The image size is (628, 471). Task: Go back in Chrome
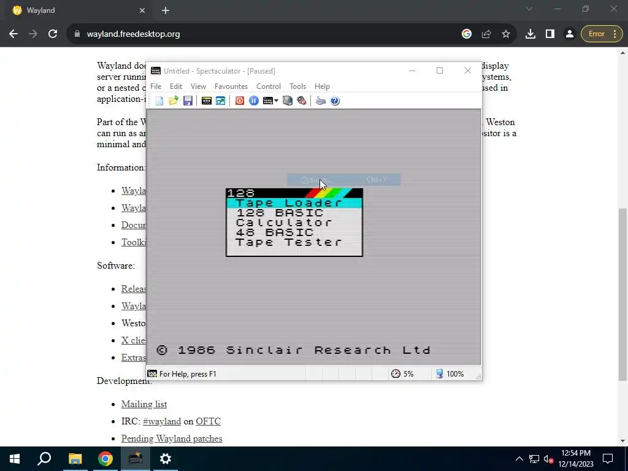tap(13, 34)
